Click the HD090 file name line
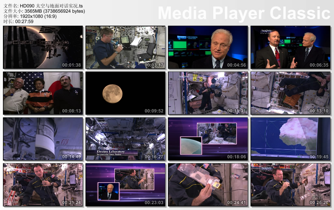The image size is (334, 210). [x=43, y=6]
